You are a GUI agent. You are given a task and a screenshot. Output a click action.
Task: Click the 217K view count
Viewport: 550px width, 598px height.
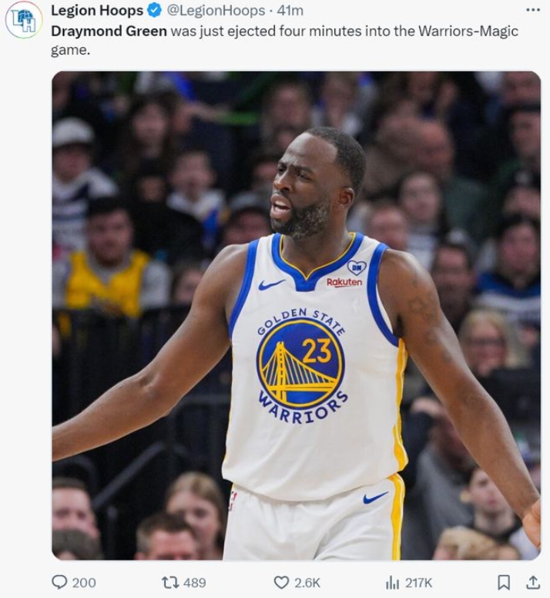(x=419, y=583)
